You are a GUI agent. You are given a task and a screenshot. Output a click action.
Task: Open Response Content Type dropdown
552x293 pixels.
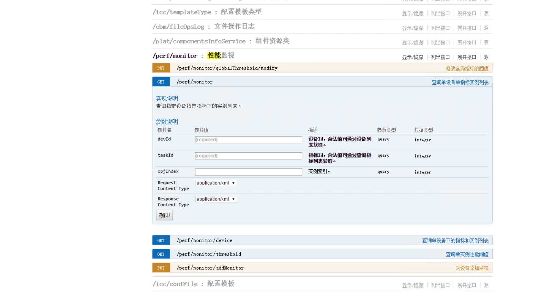(x=216, y=199)
